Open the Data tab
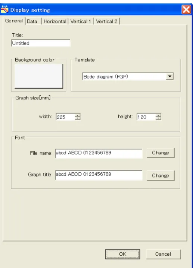Screen dimensions: 193x268 tap(33, 21)
